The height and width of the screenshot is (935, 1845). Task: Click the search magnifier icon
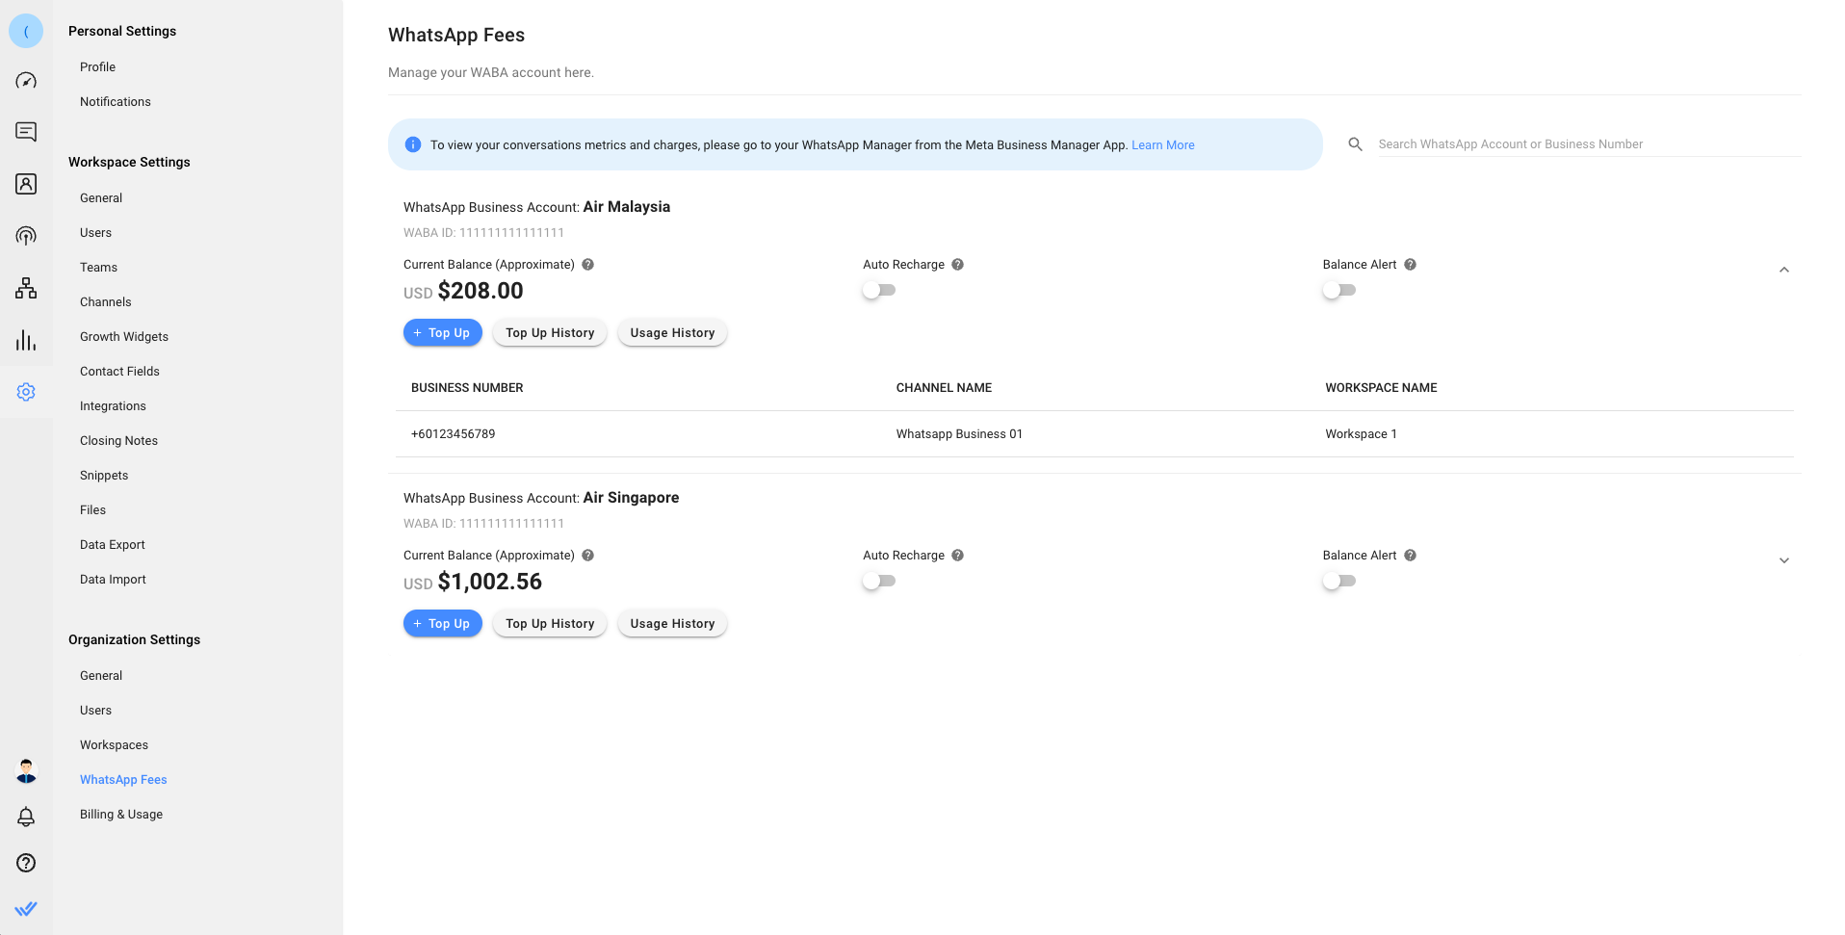1355,144
